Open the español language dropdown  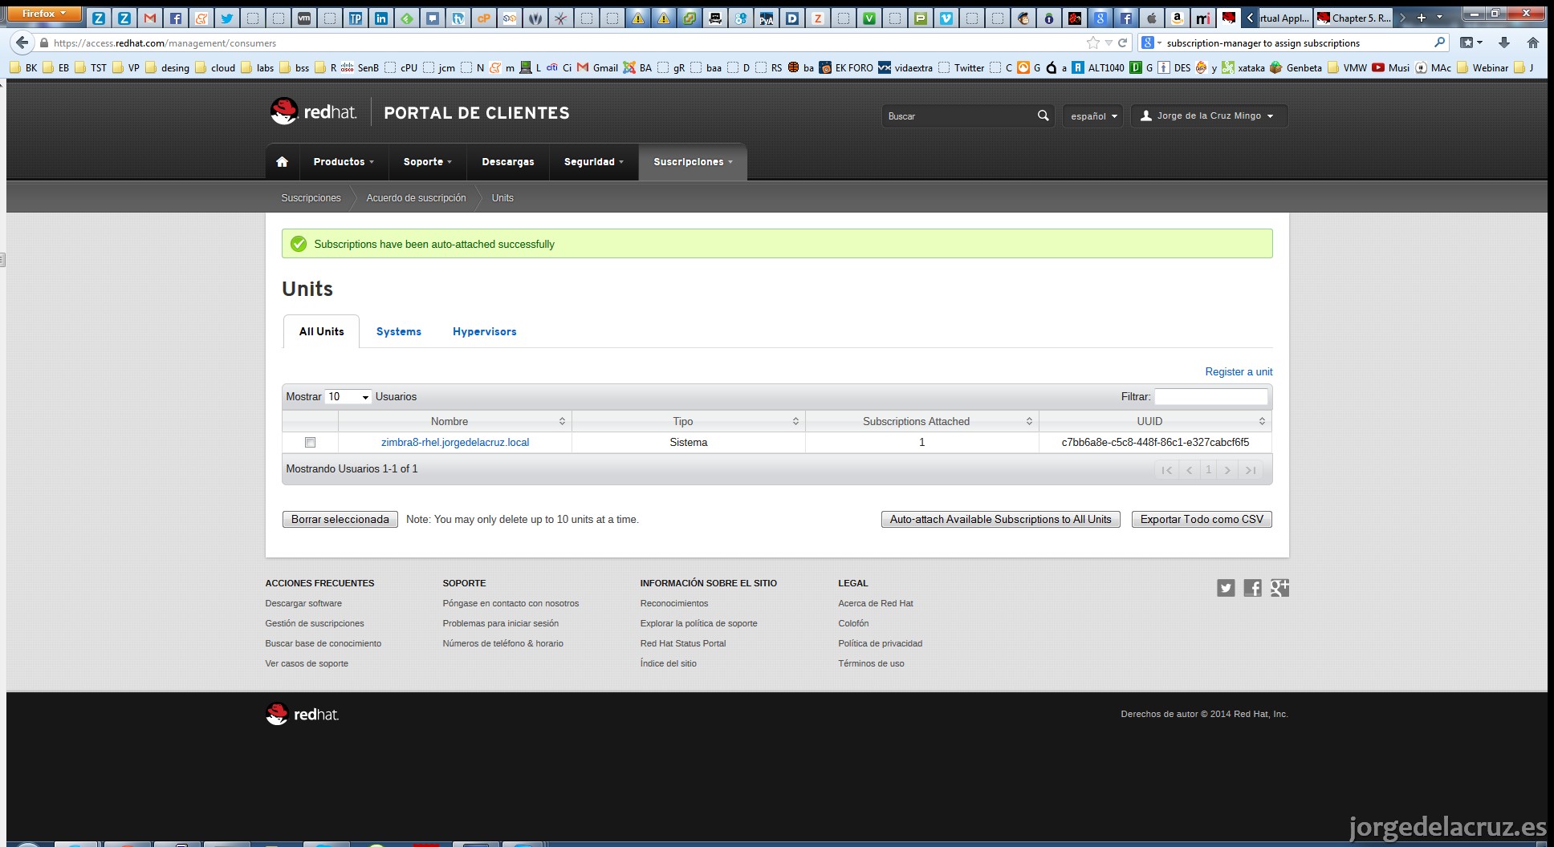[1092, 115]
